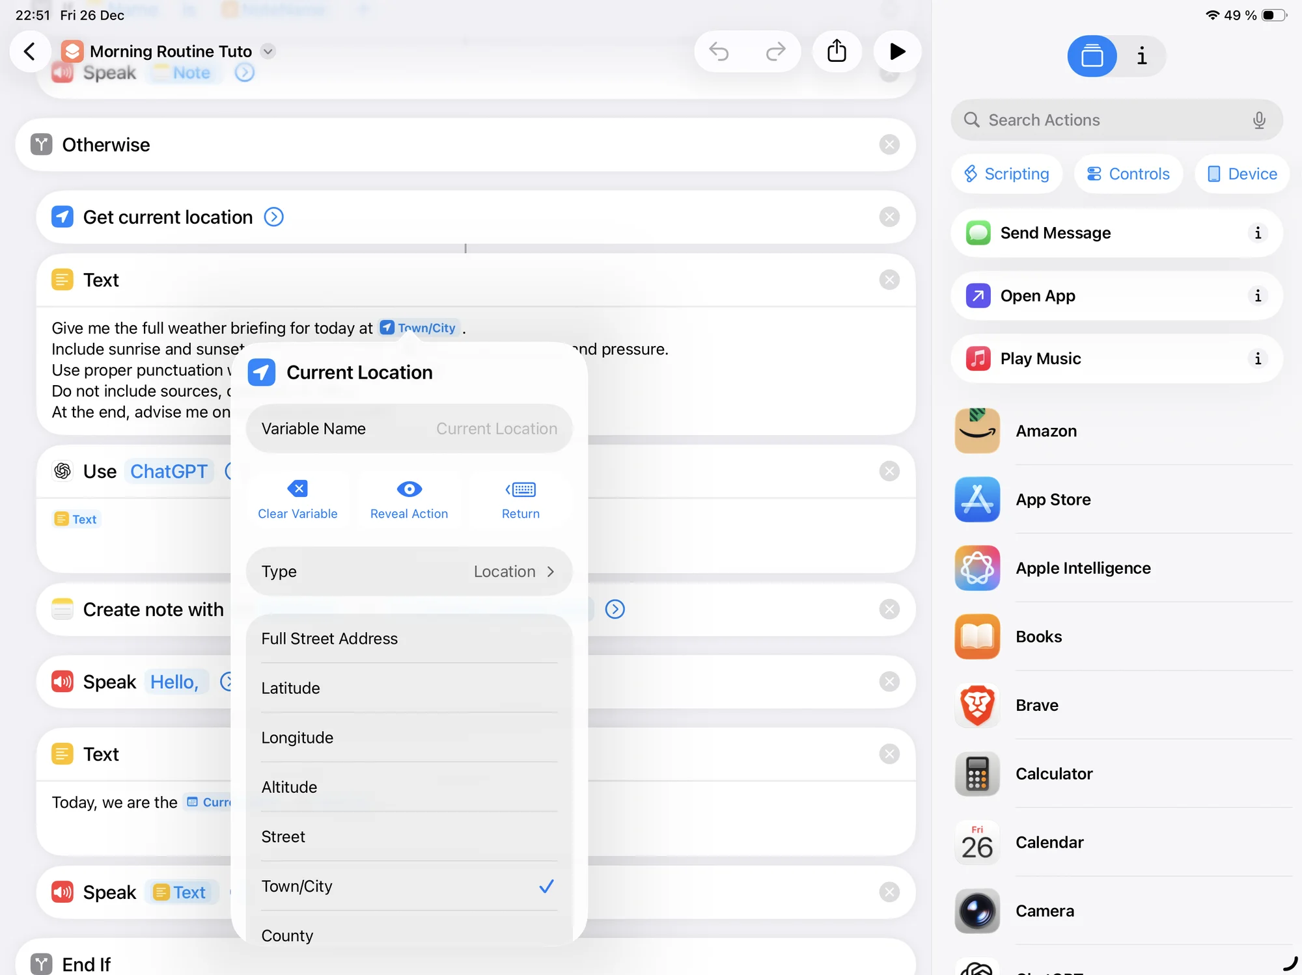Switch to the action library tab
The image size is (1302, 975).
pos(1092,56)
